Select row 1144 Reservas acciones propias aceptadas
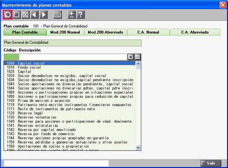The height and width of the screenshot is (168, 228). coord(70,138)
